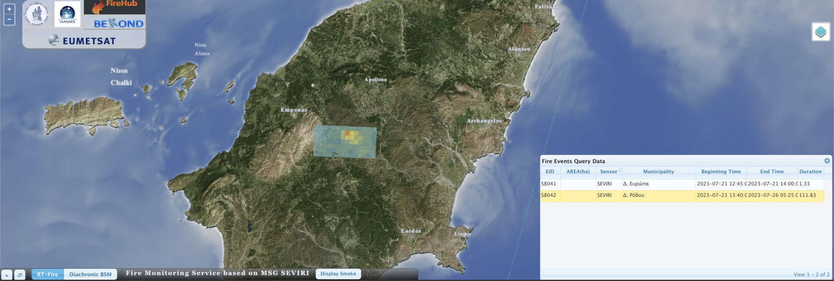
Task: Click the red hotspot cell in fire overlay
Action: tap(347, 133)
